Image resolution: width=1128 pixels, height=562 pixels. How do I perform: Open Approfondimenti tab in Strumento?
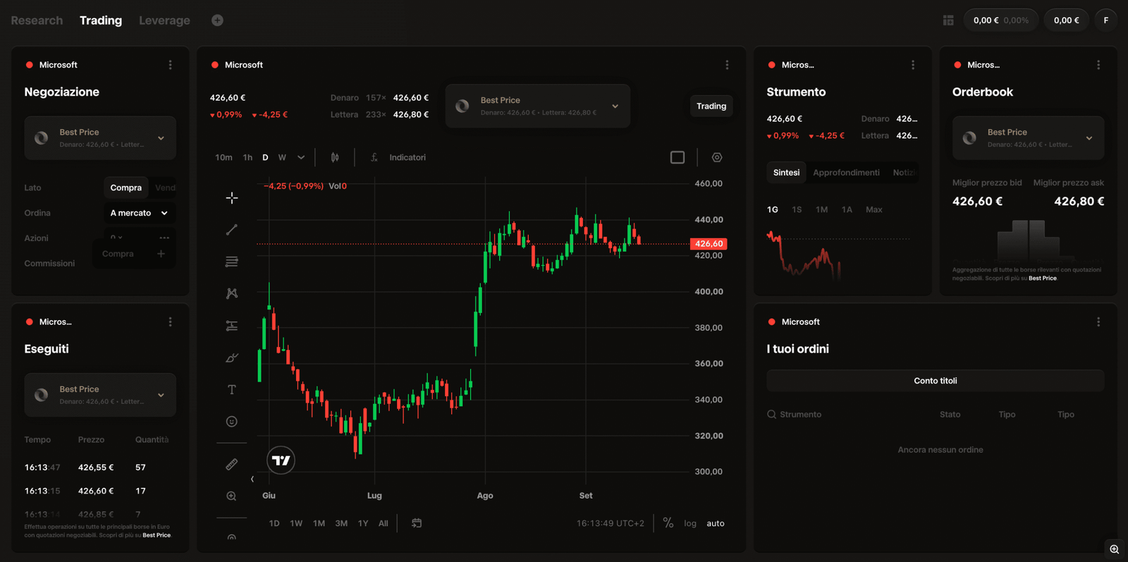click(846, 173)
